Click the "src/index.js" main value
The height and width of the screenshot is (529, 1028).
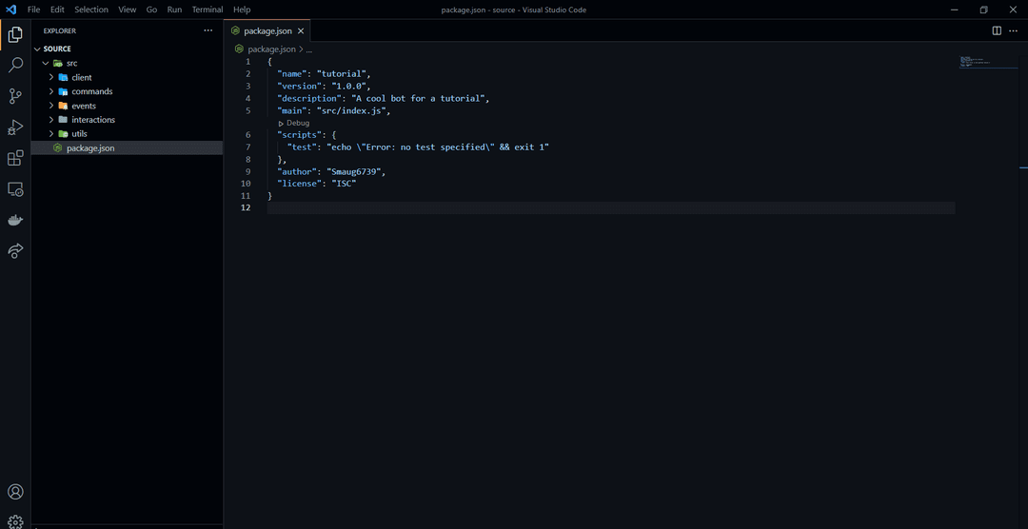(353, 110)
